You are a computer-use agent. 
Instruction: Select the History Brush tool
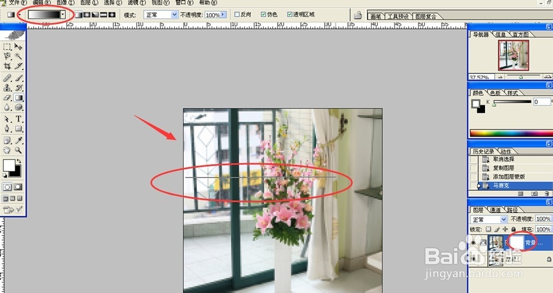coord(18,88)
